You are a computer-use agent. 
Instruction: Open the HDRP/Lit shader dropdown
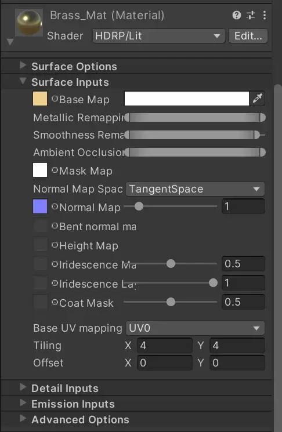coord(158,36)
